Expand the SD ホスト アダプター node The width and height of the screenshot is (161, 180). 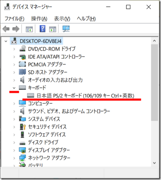[x=14, y=72]
